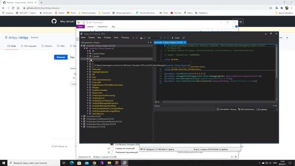This screenshot has height=166, width=295.
Task: Click the Старт debug button
Action: click(176, 38)
